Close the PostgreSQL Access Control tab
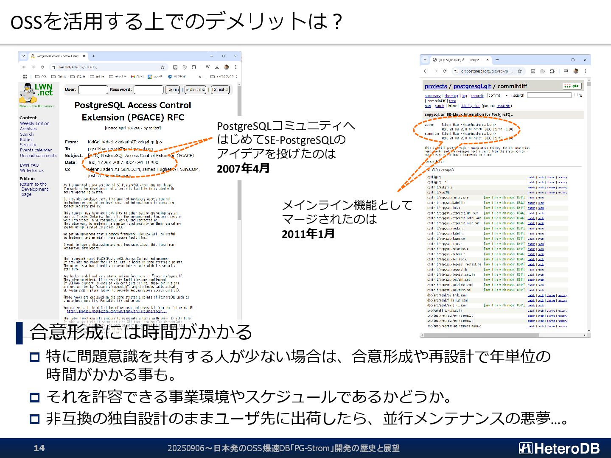This screenshot has height=458, width=611. (84, 56)
